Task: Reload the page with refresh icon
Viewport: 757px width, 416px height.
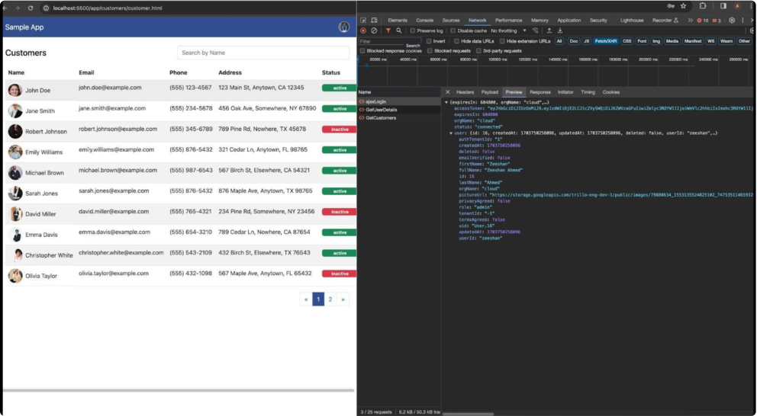Action: pyautogui.click(x=31, y=8)
